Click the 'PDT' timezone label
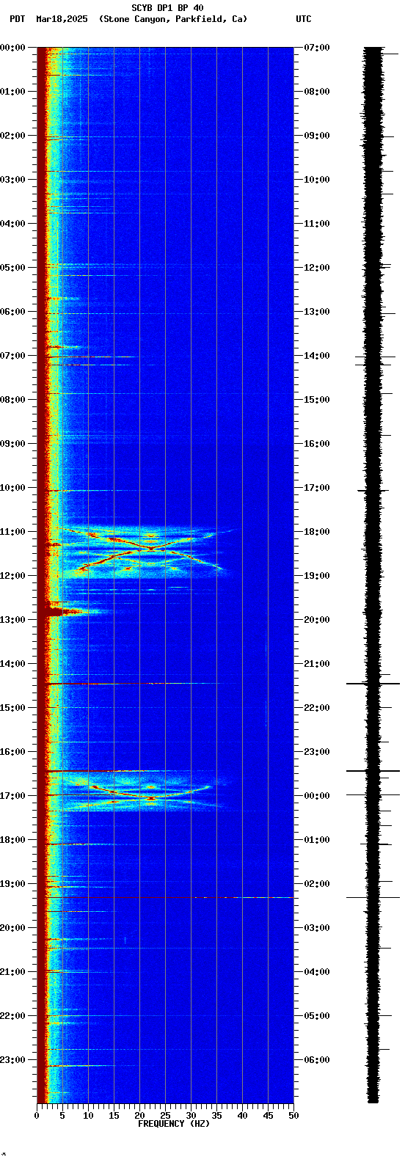This screenshot has width=405, height=1162. (17, 19)
